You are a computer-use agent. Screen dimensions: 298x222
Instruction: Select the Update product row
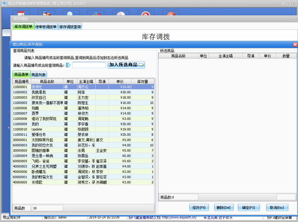coord(83,129)
